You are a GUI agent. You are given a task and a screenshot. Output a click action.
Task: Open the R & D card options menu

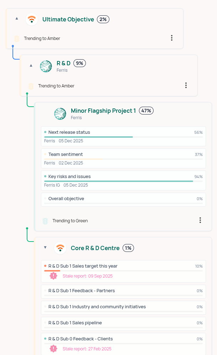coord(186,85)
